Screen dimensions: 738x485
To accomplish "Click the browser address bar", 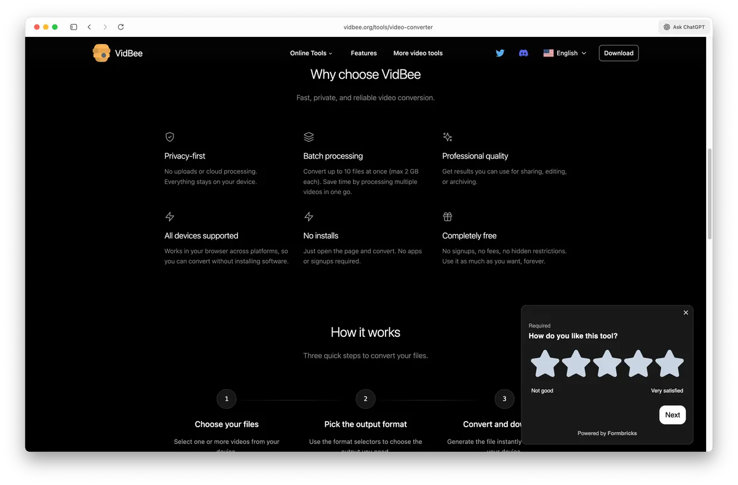I will click(387, 27).
